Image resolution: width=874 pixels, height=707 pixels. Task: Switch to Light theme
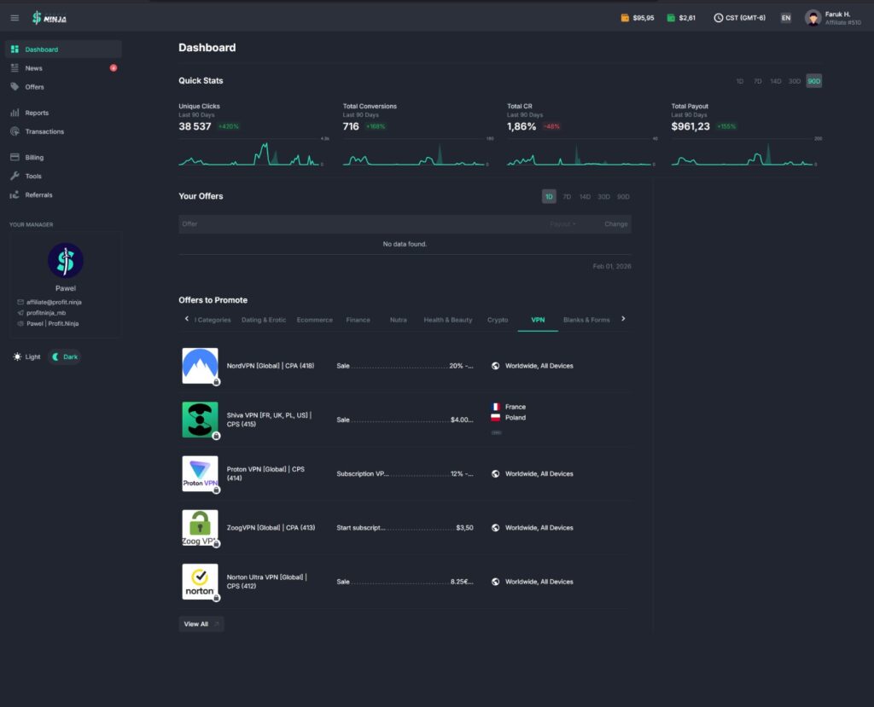coord(27,356)
